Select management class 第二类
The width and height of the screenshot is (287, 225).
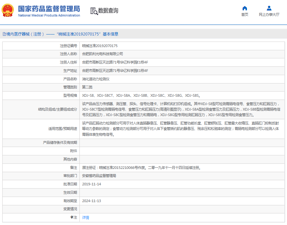pos(87,87)
